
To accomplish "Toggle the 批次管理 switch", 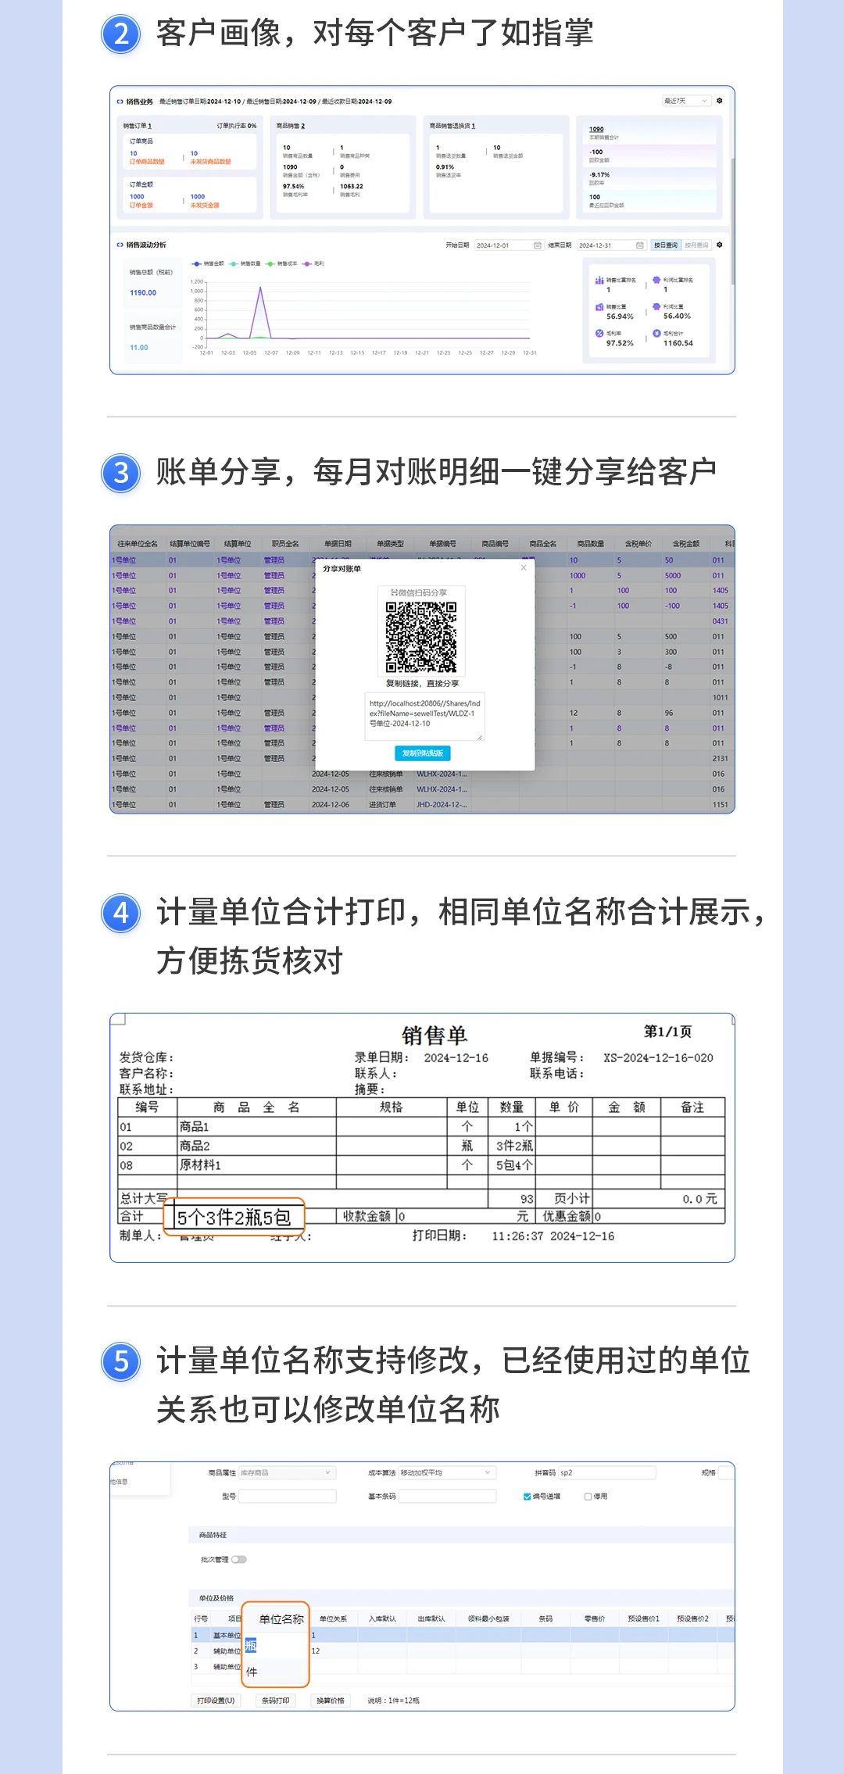I will pyautogui.click(x=238, y=1559).
